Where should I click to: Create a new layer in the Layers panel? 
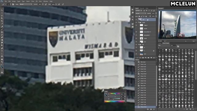point(151,58)
